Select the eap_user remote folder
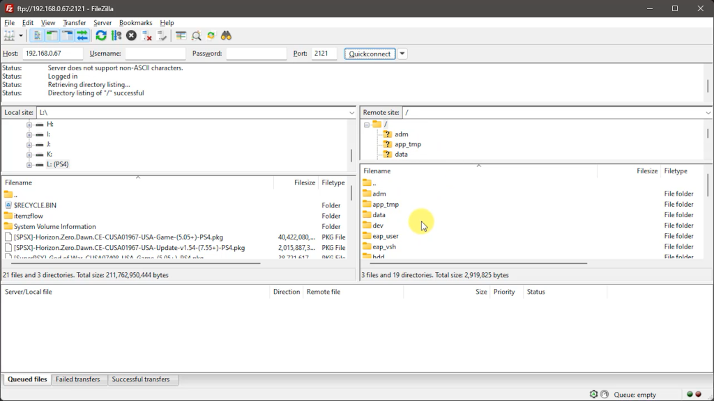This screenshot has width=714, height=401. 385,236
